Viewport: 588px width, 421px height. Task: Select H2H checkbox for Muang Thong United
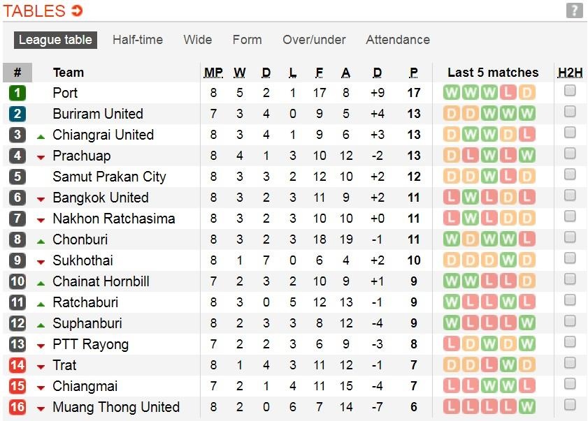pyautogui.click(x=570, y=405)
